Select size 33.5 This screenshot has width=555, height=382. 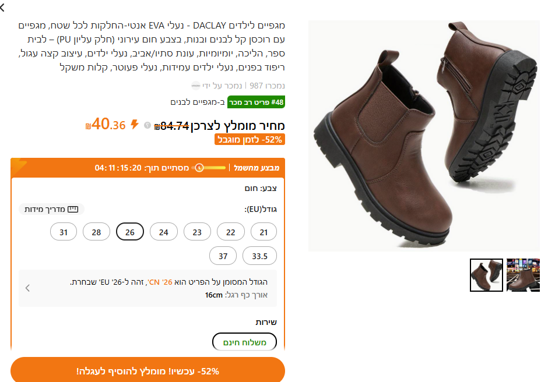[x=259, y=256]
